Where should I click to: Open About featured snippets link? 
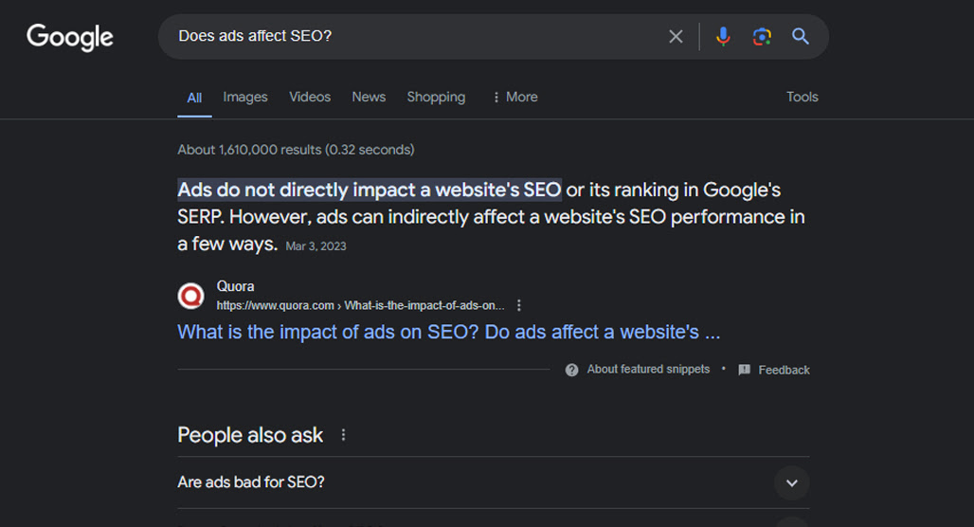click(x=648, y=369)
